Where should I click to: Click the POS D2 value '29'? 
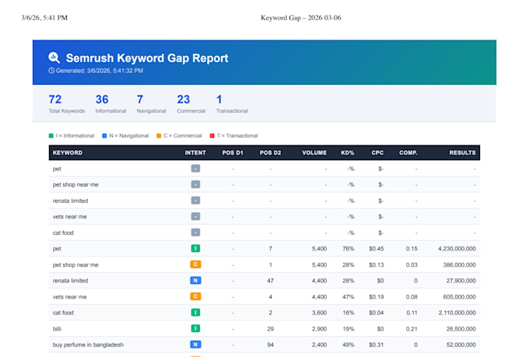pyautogui.click(x=270, y=329)
